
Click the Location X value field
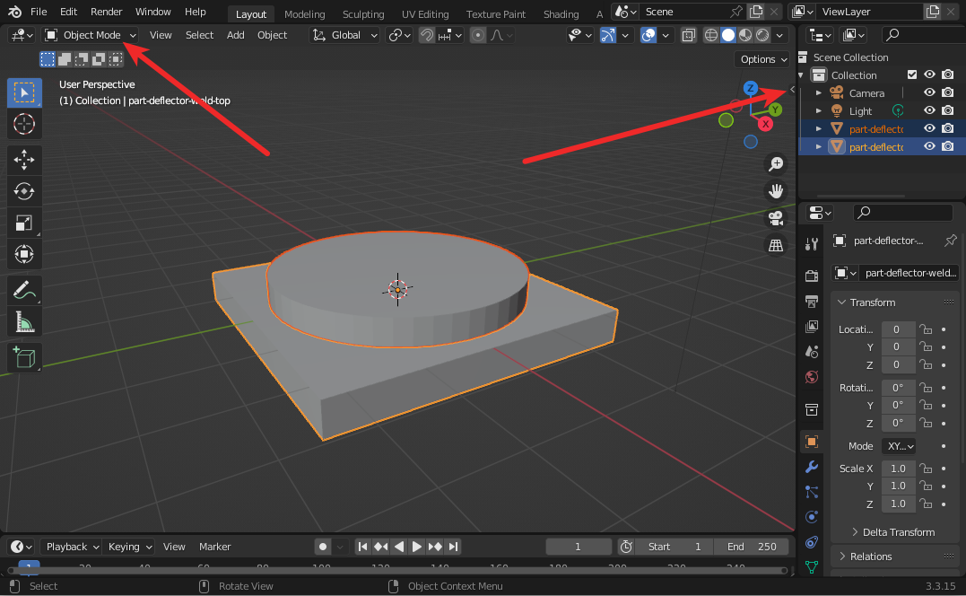pos(898,329)
